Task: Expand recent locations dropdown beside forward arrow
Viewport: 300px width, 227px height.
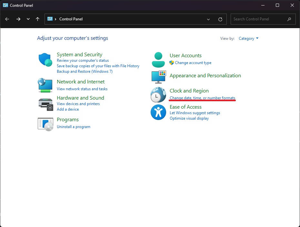Action: pos(28,19)
